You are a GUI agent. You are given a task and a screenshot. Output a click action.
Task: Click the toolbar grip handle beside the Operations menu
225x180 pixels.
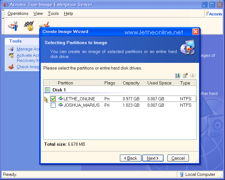pos(3,14)
